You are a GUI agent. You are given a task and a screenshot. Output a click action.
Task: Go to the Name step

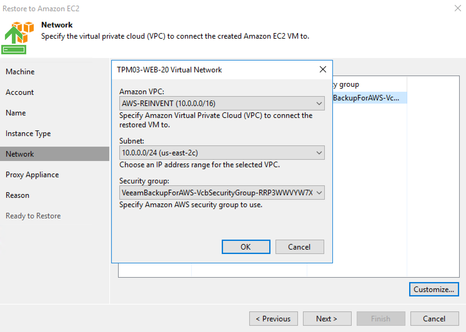(16, 113)
